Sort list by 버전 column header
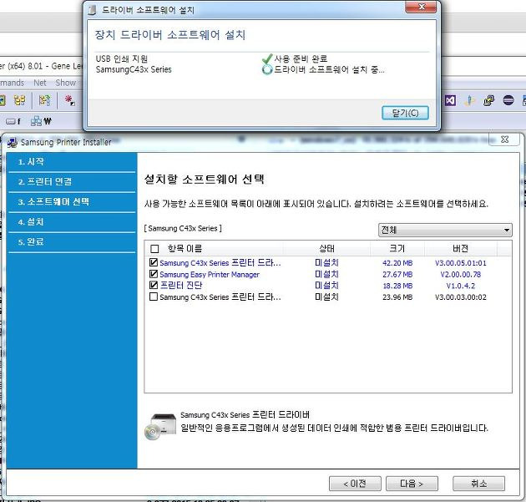The image size is (526, 502). tap(460, 249)
